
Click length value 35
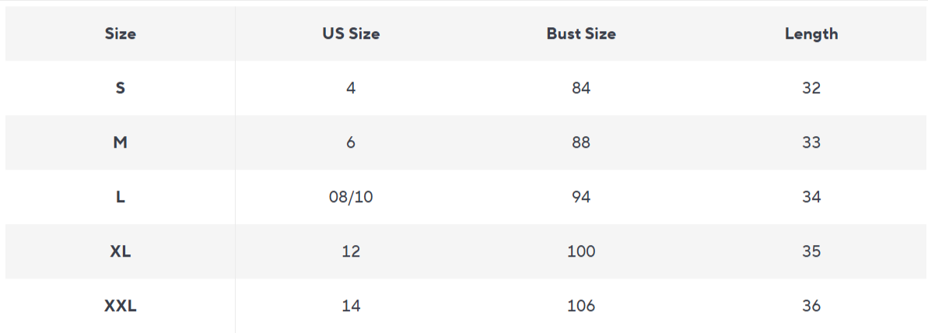pyautogui.click(x=811, y=251)
